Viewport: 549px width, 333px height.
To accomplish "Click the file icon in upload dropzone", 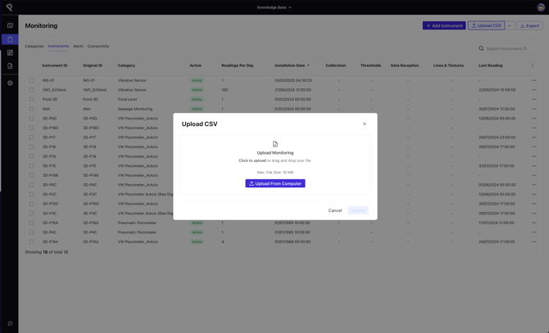I will coord(275,144).
